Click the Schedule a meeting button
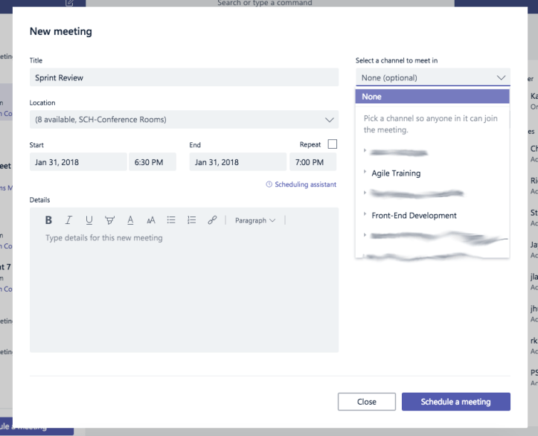Viewport: 538px width, 436px height. (x=455, y=402)
